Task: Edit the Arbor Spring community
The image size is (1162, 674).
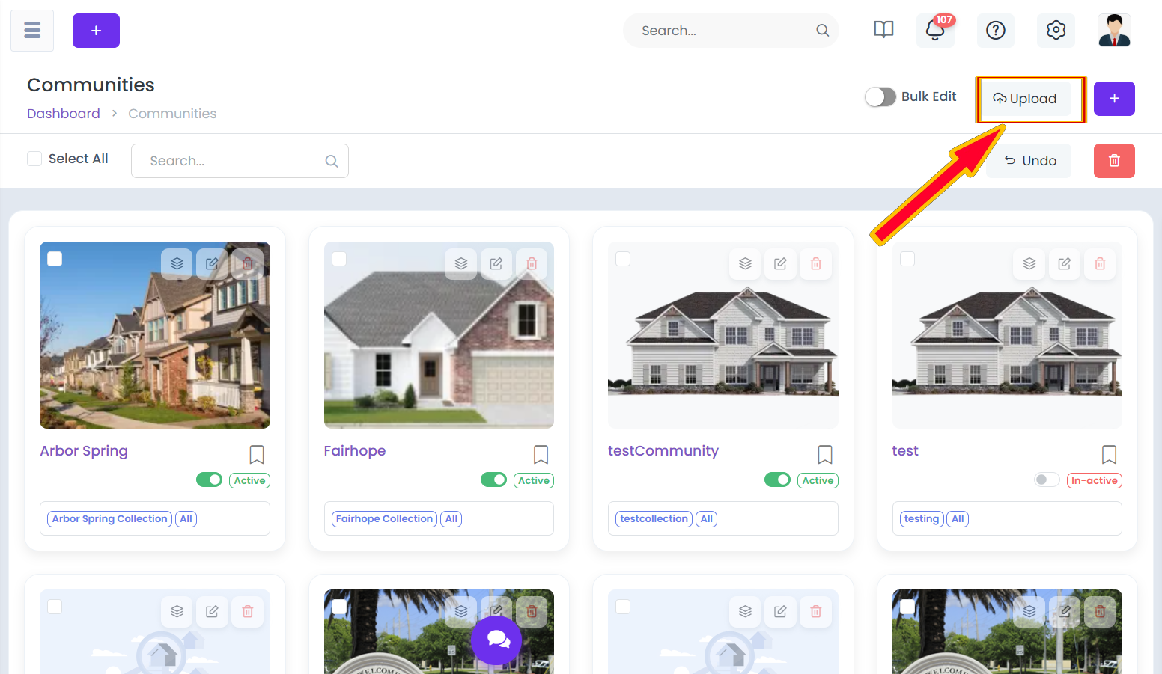Action: tap(212, 263)
